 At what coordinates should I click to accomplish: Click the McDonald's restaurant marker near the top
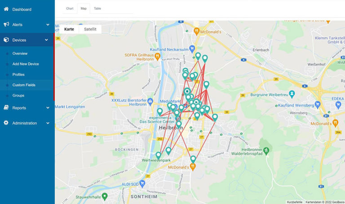pyautogui.click(x=196, y=31)
